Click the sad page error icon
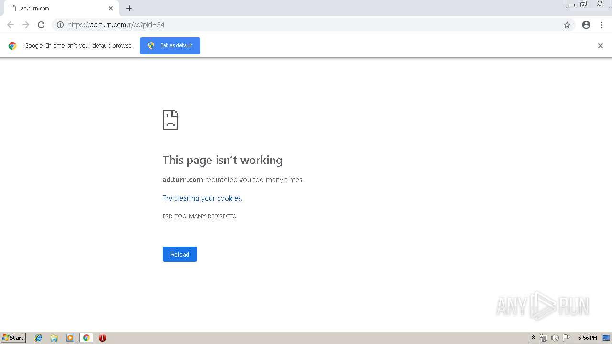This screenshot has height=344, width=612. [x=171, y=119]
